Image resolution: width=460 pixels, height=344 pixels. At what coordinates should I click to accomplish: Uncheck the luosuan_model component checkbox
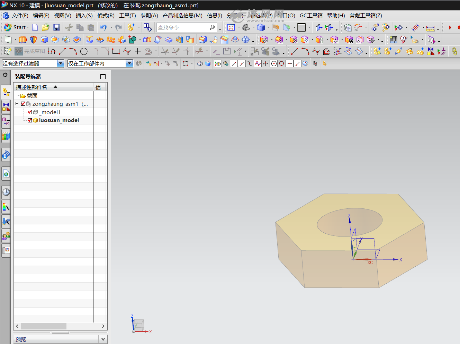[x=30, y=120]
